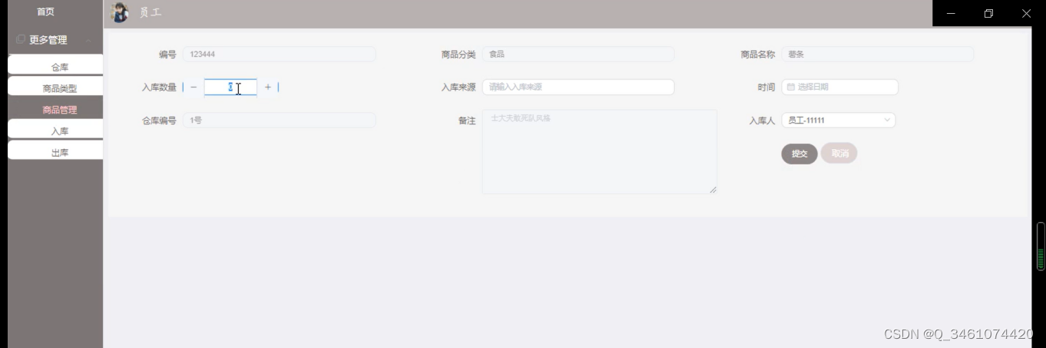
Task: Increase 入库数量 with the plus button
Action: click(268, 87)
